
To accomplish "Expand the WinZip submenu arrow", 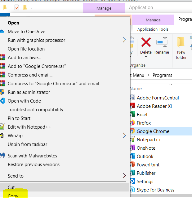I will pos(124,135).
